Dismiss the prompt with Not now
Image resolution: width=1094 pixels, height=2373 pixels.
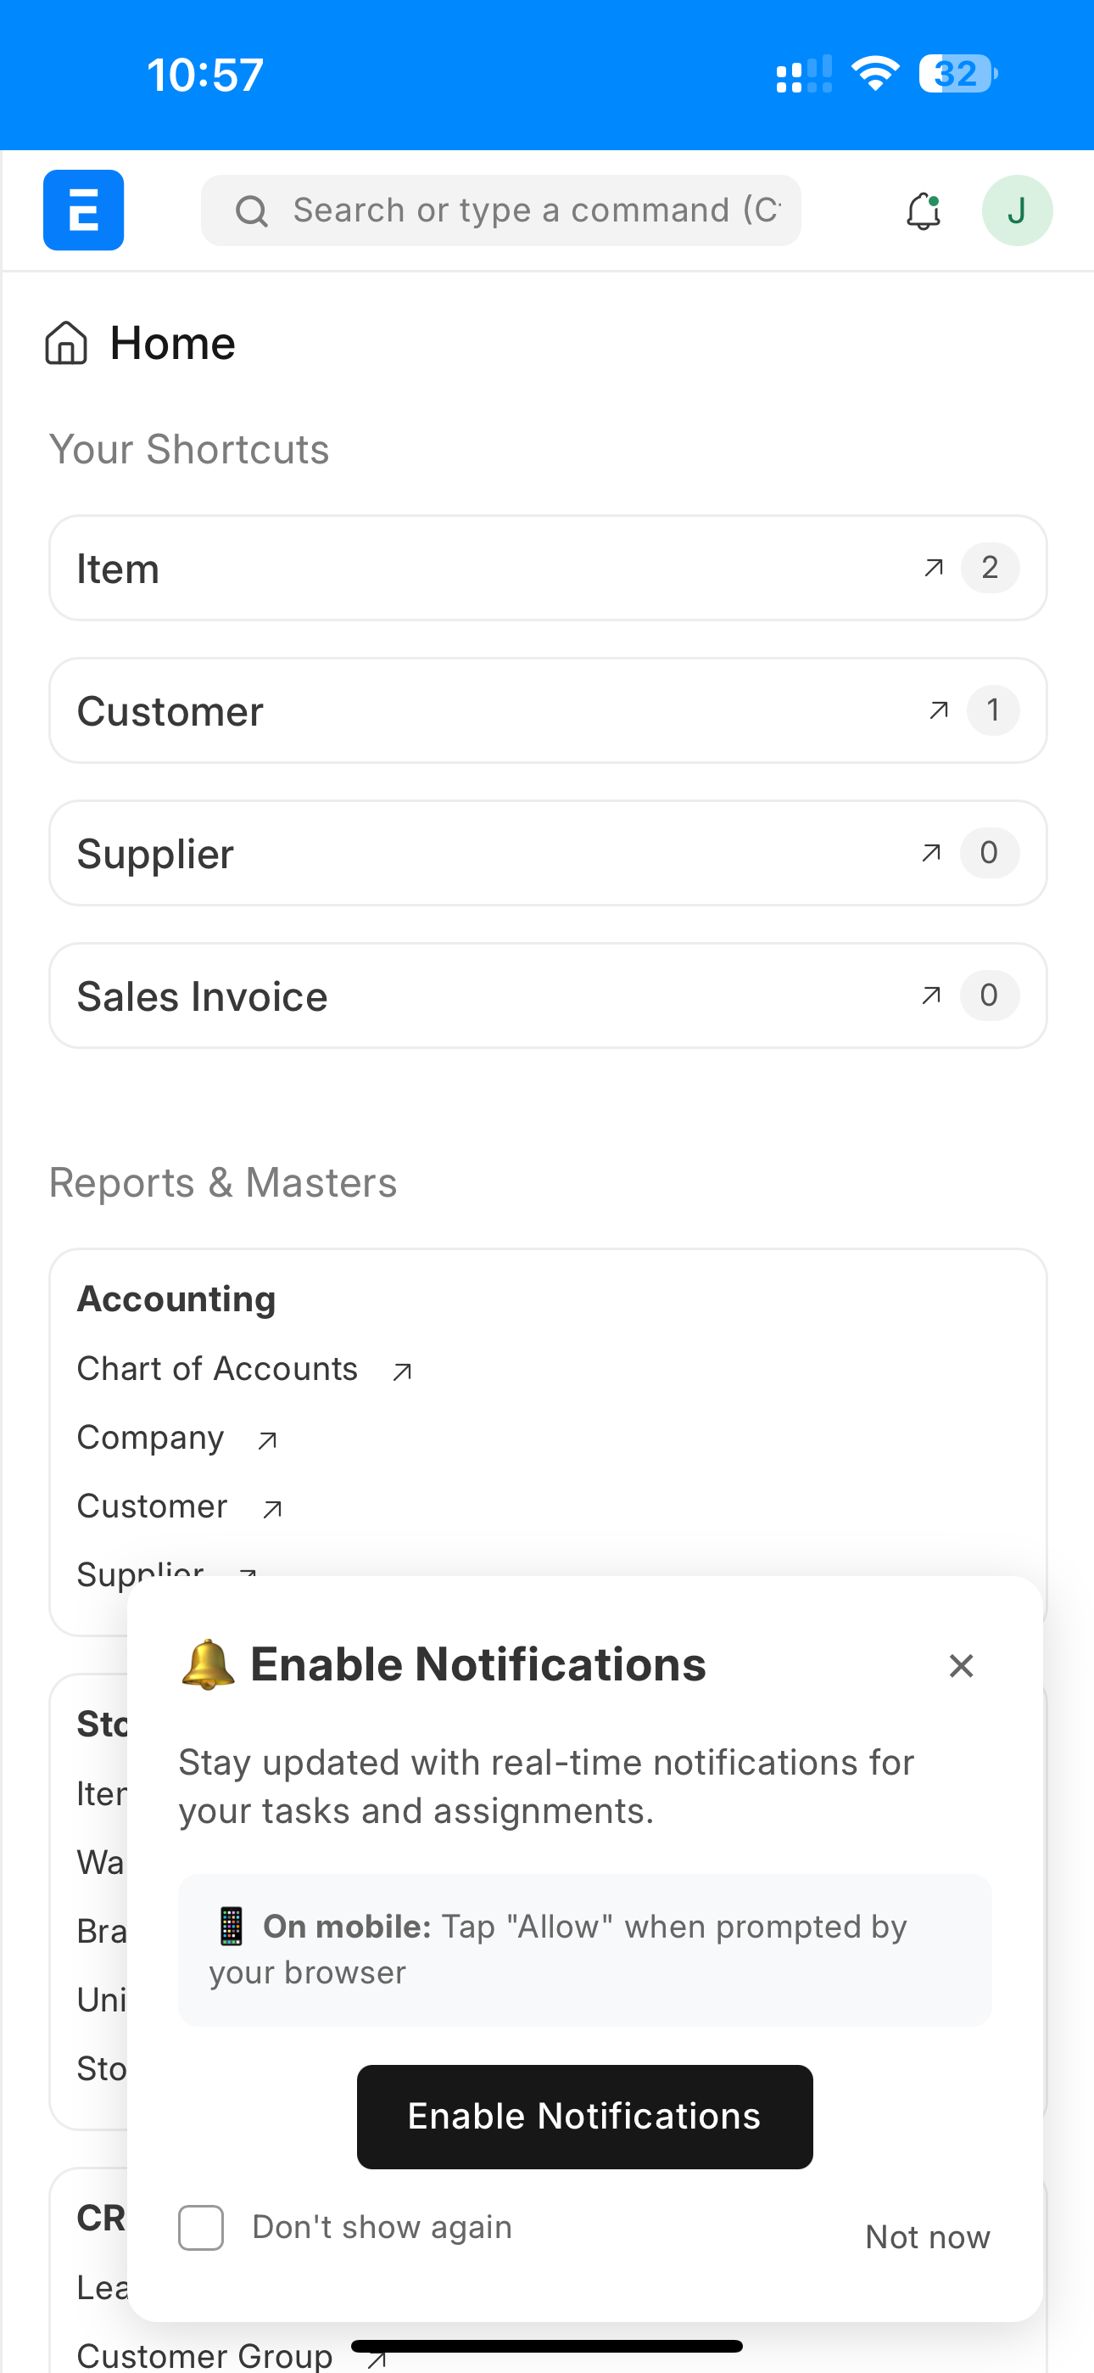(x=926, y=2236)
